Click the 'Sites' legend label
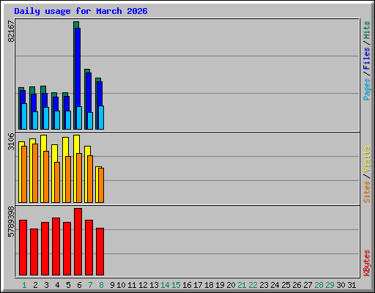 pos(367,192)
